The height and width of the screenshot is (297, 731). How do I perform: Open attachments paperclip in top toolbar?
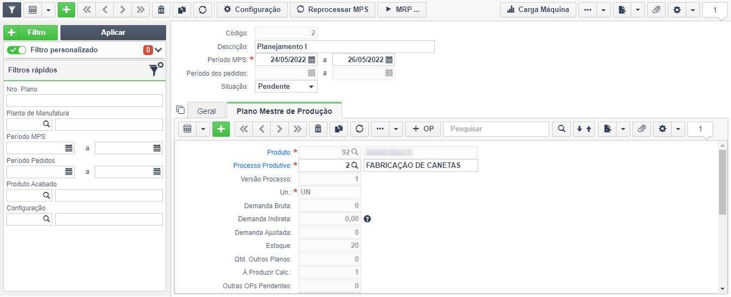click(x=656, y=9)
